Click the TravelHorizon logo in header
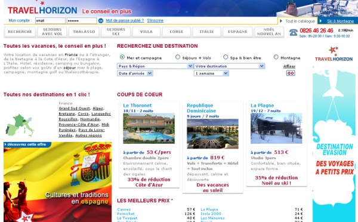Screen dimensions: 358x222 point(42,10)
